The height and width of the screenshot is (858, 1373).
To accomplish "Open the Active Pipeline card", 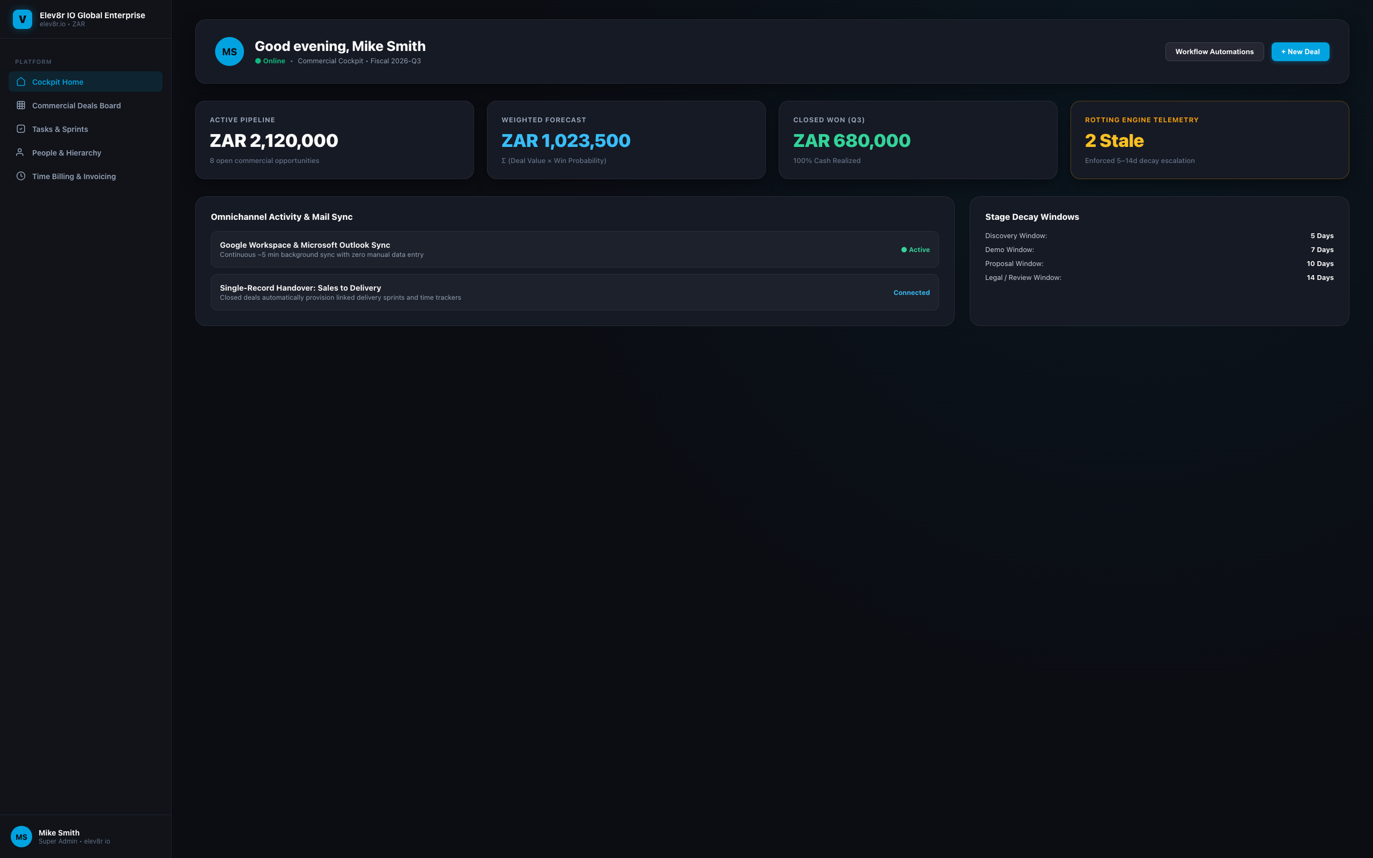I will click(334, 140).
